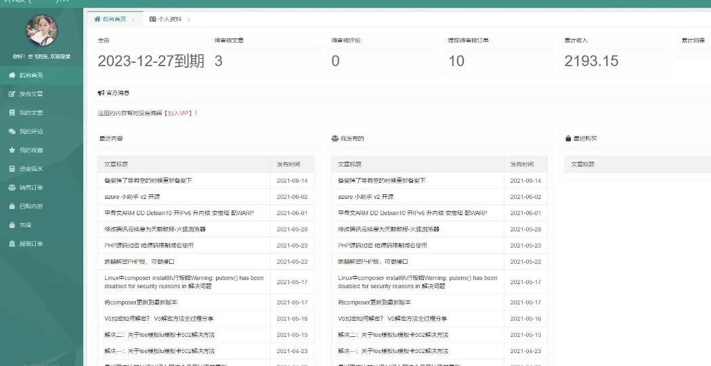Click the home icon beside sidebar 后台首页
711x366 pixels.
tap(12, 75)
